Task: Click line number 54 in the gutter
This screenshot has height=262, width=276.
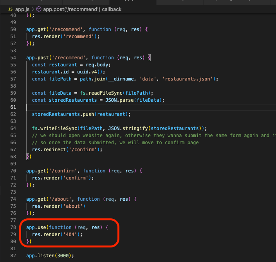Action: (13, 58)
